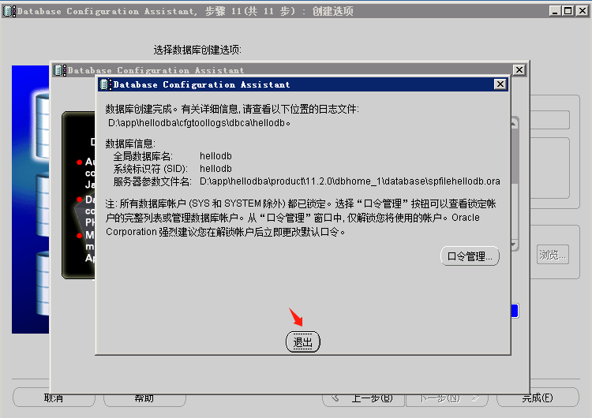Click the 退出 exit button
Image resolution: width=592 pixels, height=418 pixels.
303,341
